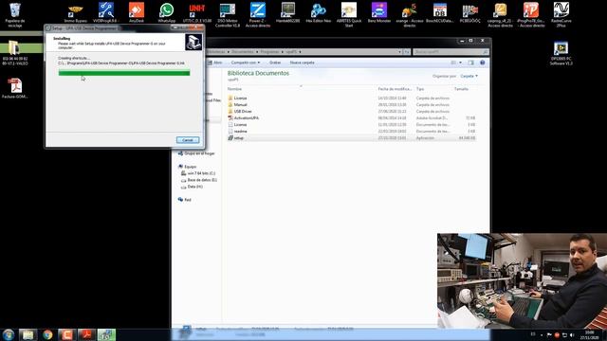This screenshot has width=607, height=341.
Task: Select Programas in the address breadcrumb
Action: (269, 52)
